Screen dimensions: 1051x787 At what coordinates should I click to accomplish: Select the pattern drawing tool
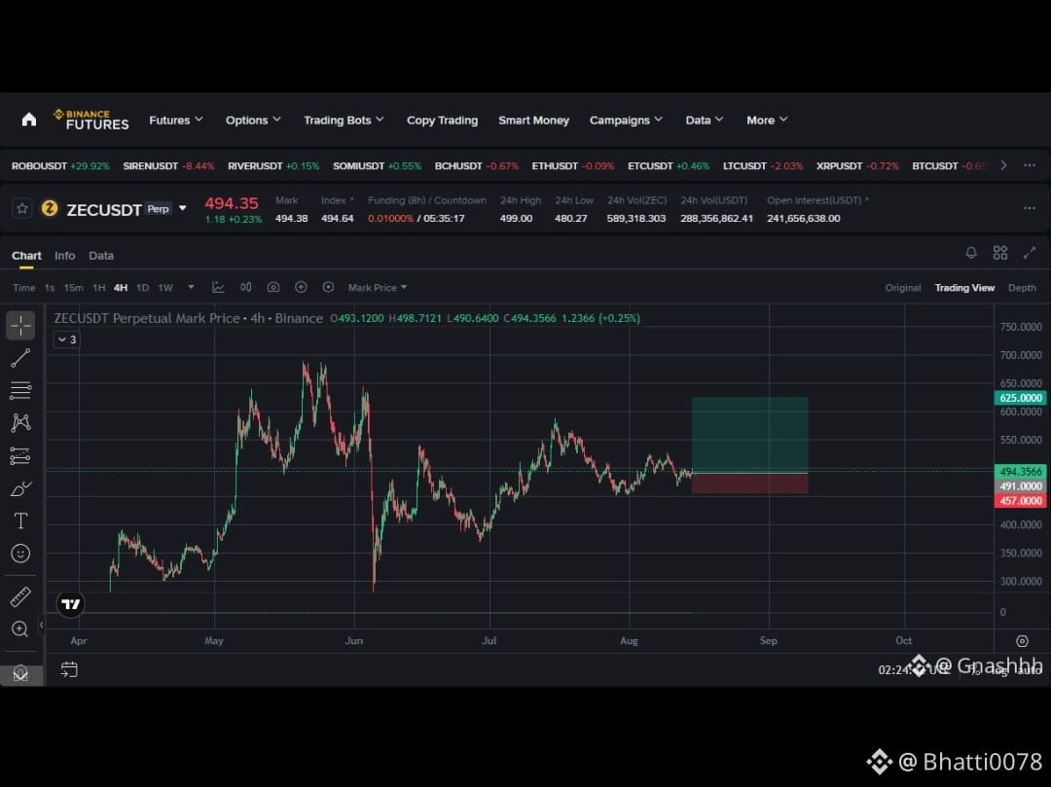tap(20, 422)
